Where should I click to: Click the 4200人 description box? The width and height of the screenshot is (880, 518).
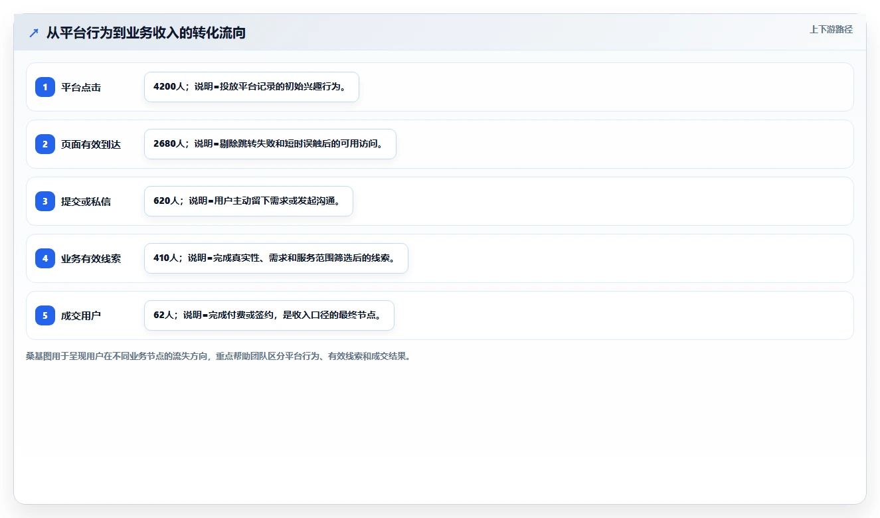[x=252, y=87]
